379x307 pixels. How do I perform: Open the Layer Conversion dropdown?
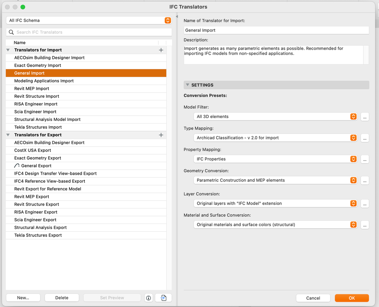pos(275,203)
